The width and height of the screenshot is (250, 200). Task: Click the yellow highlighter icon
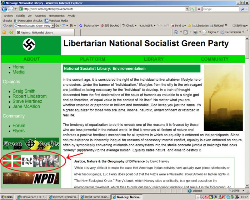tap(189, 26)
